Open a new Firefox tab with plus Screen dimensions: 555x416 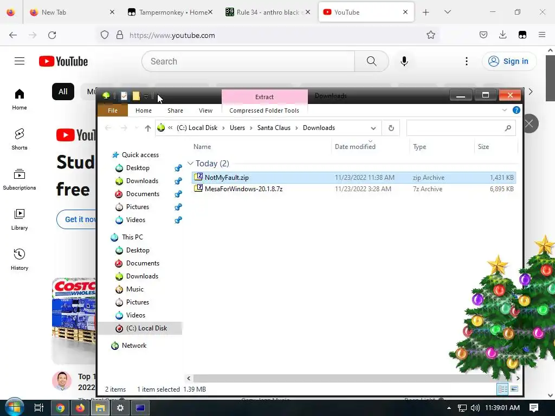426,12
